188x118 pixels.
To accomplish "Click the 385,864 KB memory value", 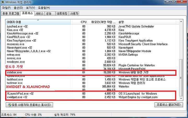I will 109,87.
